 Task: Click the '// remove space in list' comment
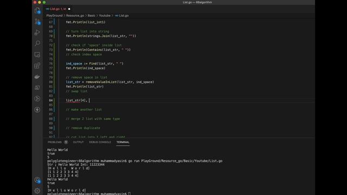coord(87,77)
